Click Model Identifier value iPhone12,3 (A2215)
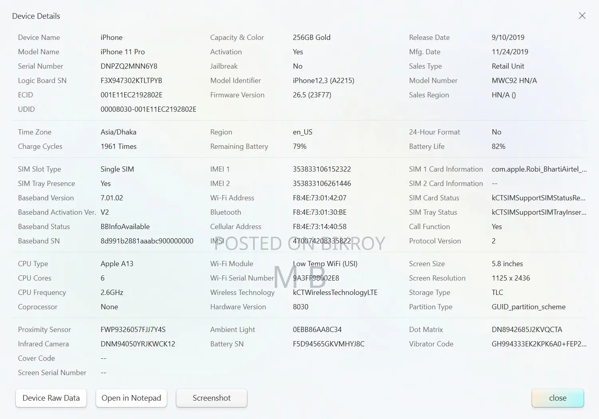 coord(323,81)
